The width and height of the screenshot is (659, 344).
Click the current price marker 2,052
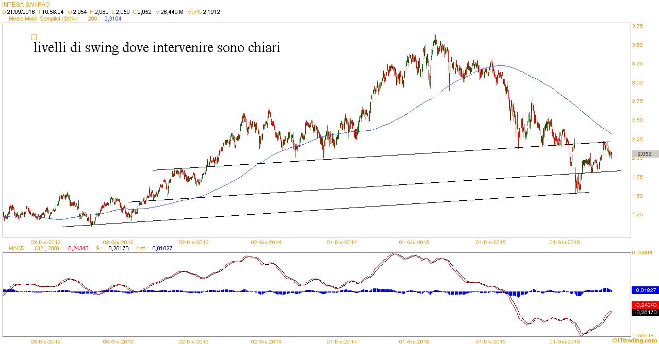[645, 154]
